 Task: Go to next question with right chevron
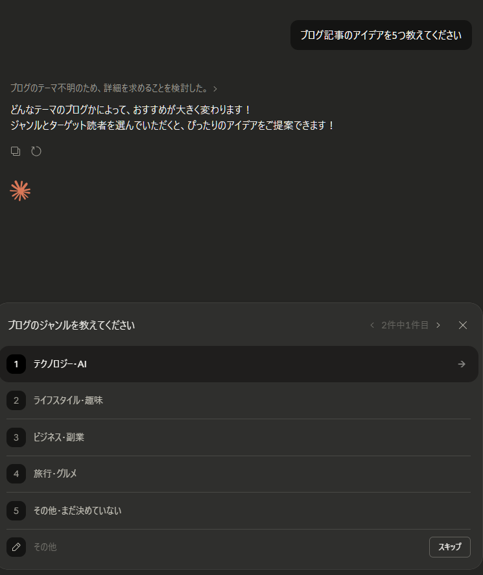[438, 325]
